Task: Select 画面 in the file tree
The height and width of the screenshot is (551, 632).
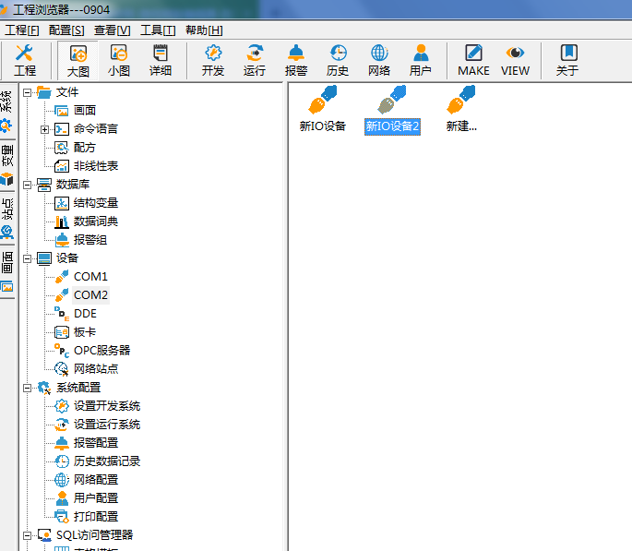Action: tap(85, 111)
